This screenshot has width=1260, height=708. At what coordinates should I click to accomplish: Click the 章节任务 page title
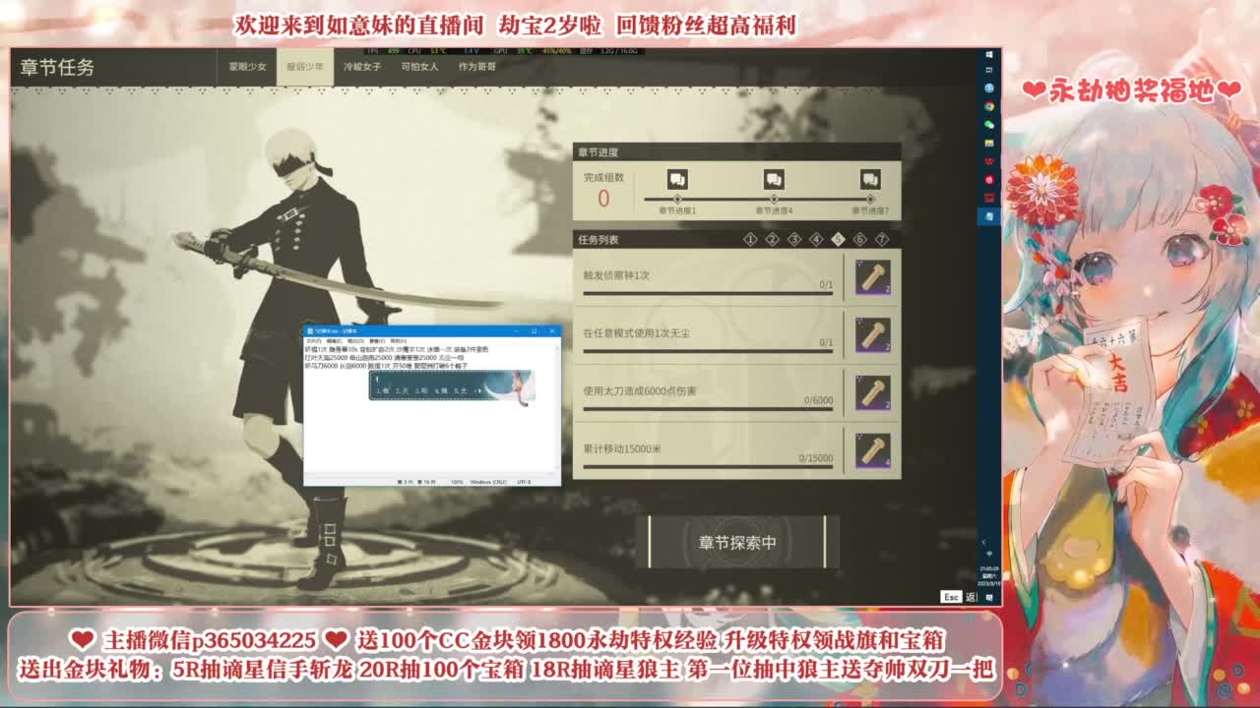click(x=58, y=68)
